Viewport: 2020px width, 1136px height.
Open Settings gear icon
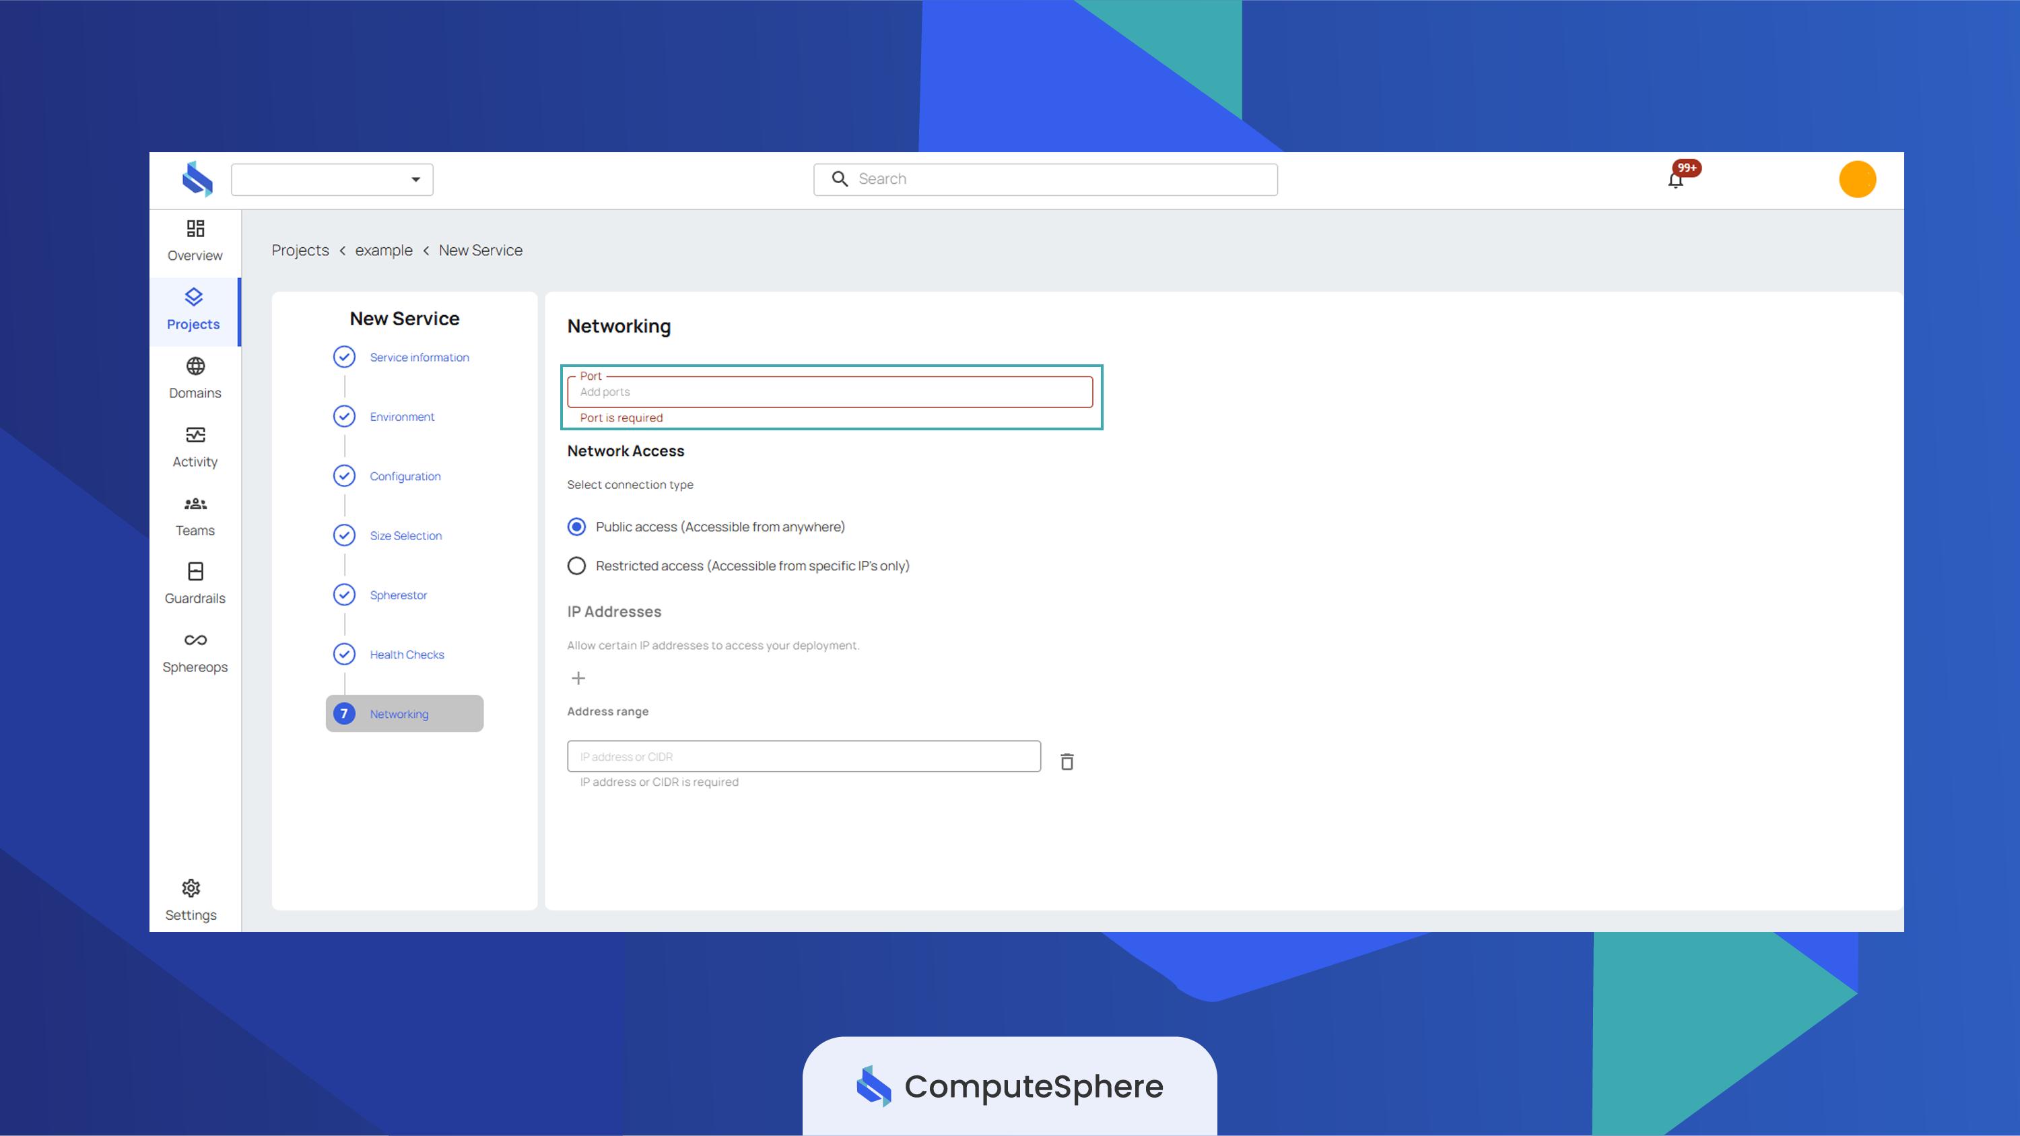click(x=191, y=888)
